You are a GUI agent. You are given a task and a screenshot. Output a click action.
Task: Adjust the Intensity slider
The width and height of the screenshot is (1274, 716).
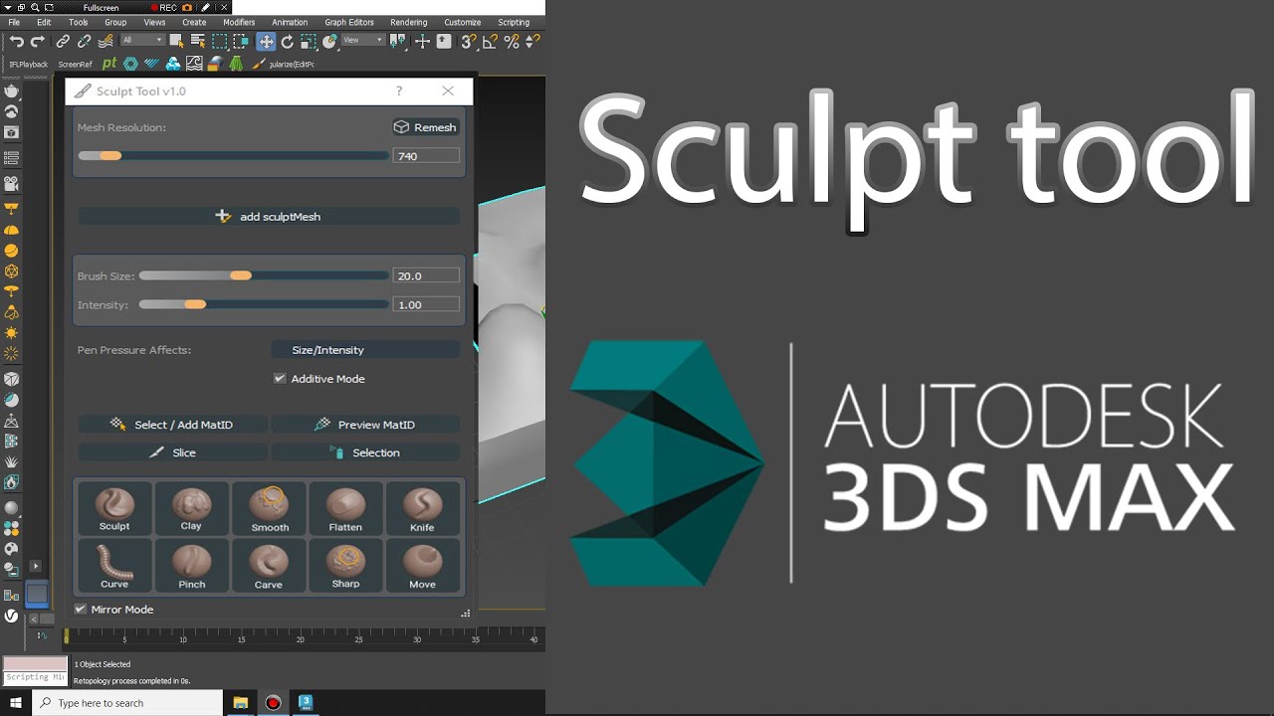pos(264,304)
